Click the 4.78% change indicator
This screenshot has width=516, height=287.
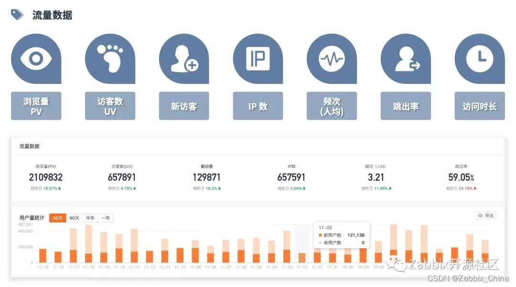pyautogui.click(x=128, y=188)
